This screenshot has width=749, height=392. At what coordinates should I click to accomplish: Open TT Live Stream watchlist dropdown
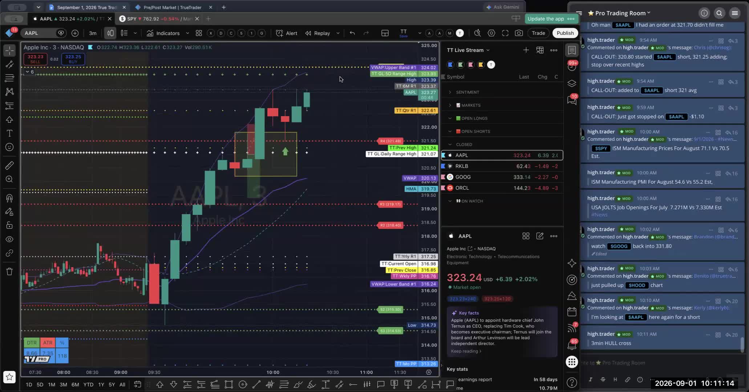pyautogui.click(x=468, y=50)
